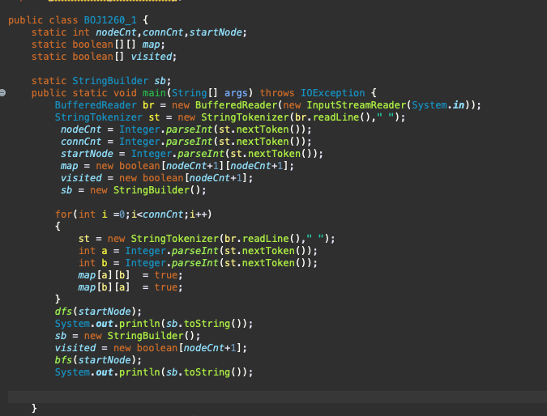Click the 'BufferedReader br' variable declaration
Image resolution: width=547 pixels, height=416 pixels.
point(105,105)
